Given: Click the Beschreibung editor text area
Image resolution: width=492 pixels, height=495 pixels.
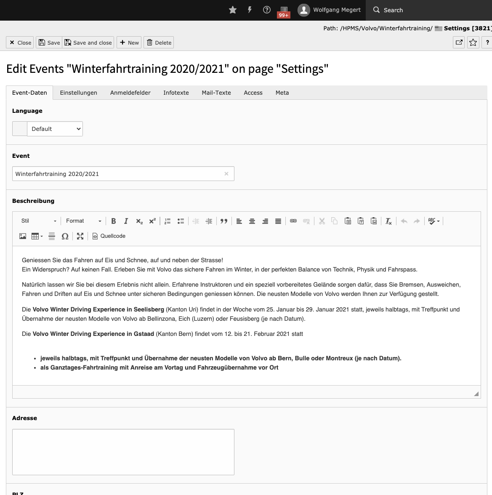Looking at the screenshot, I should click(247, 316).
